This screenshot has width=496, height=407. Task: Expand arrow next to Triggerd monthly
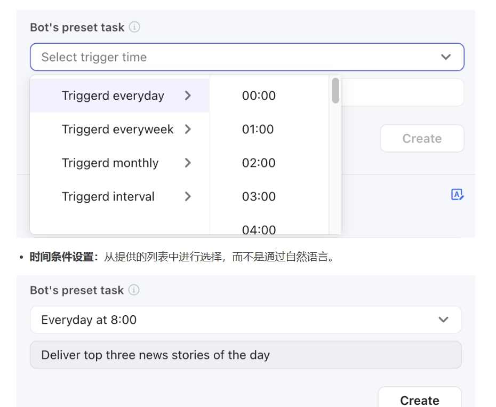coord(188,163)
